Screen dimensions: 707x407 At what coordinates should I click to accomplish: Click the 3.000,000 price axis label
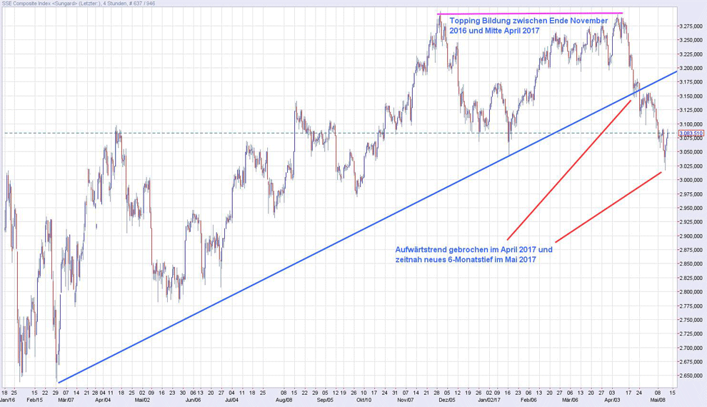point(688,180)
